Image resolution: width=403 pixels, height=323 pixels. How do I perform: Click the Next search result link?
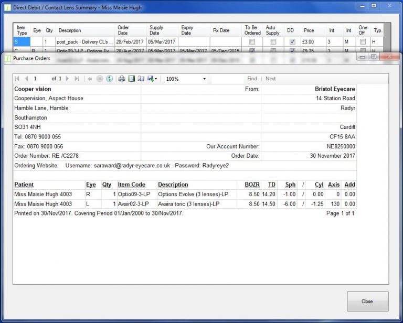[270, 79]
